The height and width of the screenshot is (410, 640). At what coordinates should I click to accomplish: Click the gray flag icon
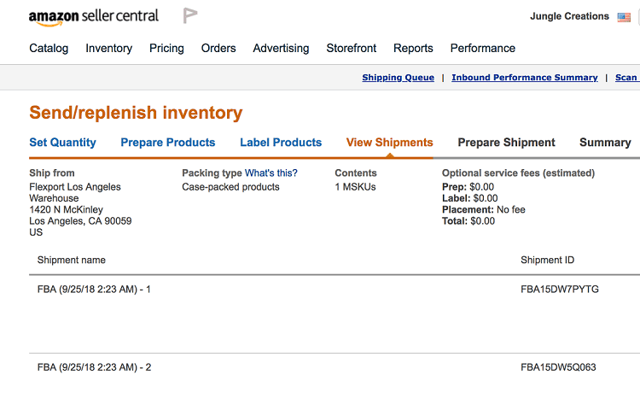pos(189,15)
